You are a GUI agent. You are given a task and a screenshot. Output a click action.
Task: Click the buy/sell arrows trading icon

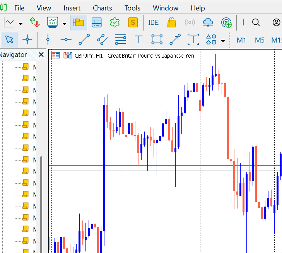[34, 22]
